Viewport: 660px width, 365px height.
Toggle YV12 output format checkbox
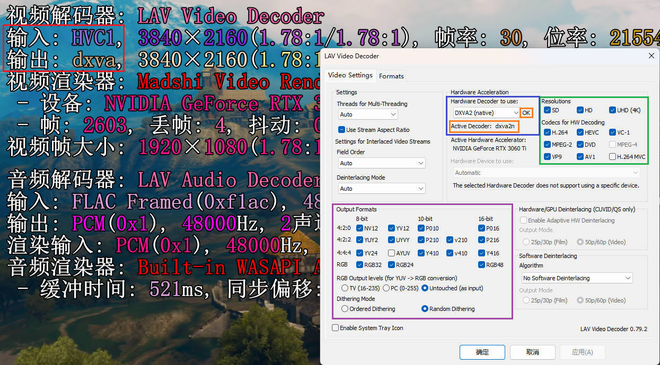[391, 228]
